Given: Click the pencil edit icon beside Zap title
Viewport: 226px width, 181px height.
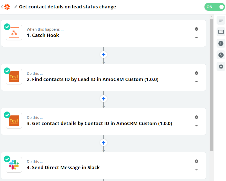Looking at the screenshot, I should pos(15,7).
